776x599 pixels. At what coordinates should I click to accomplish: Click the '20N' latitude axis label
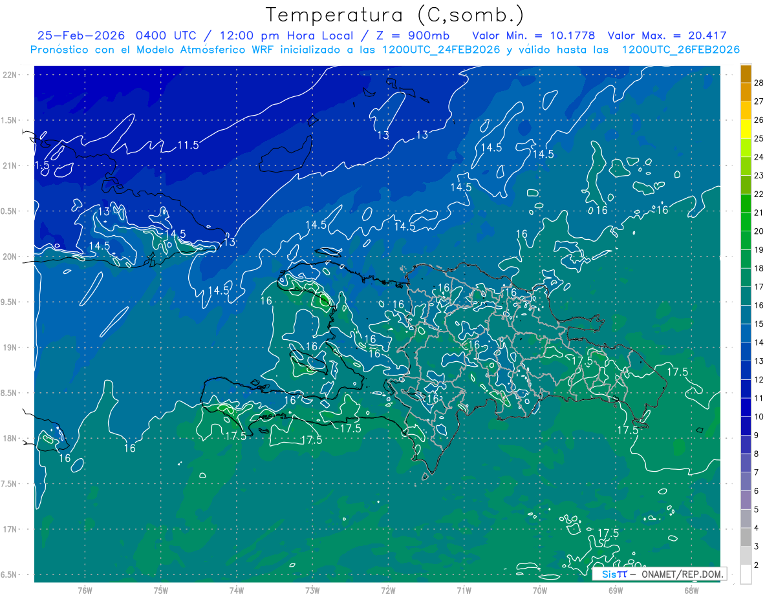coord(10,257)
